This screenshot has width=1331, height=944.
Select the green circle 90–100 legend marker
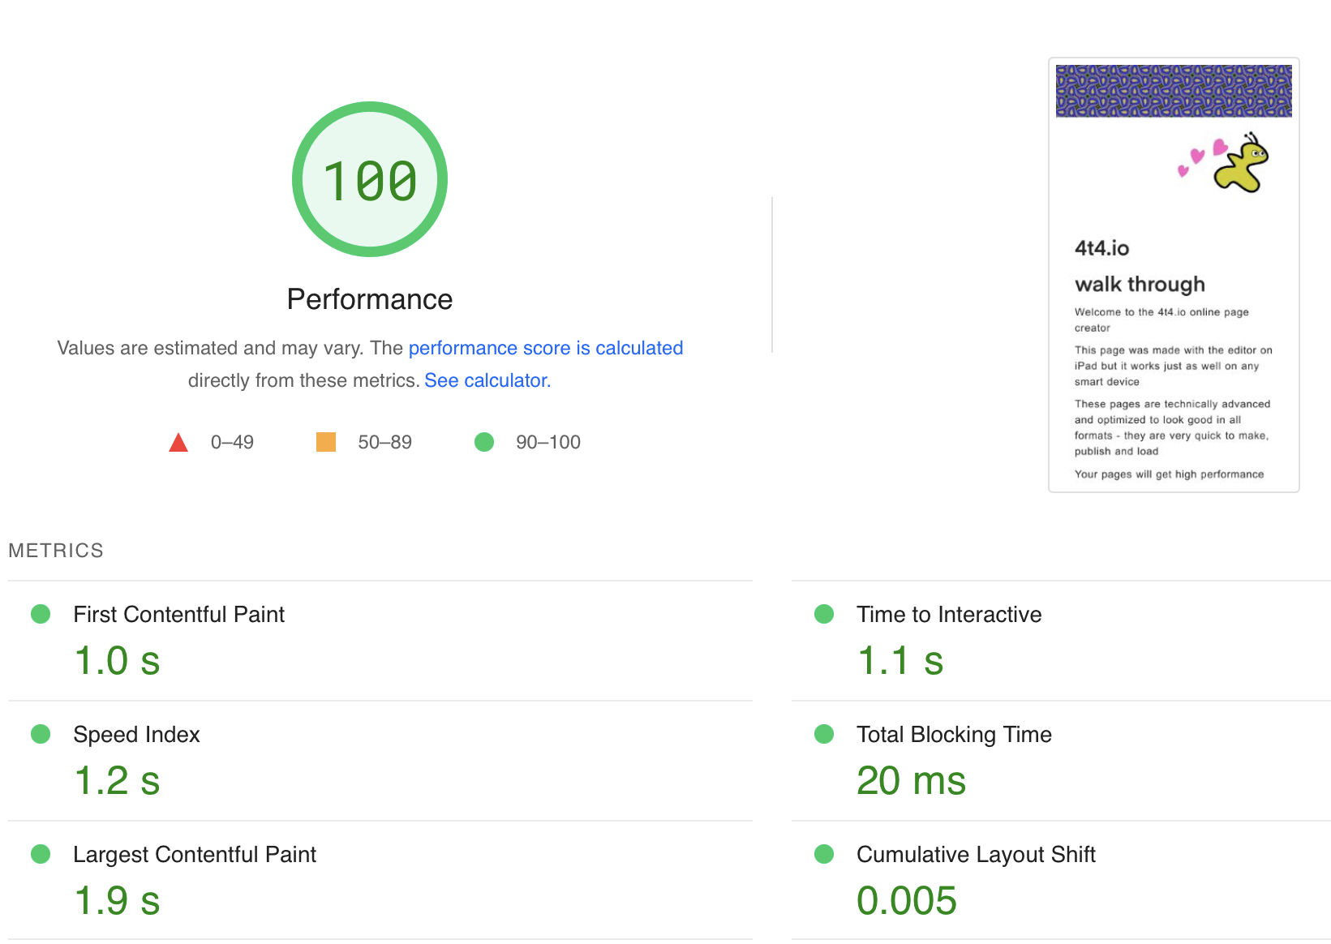pyautogui.click(x=484, y=442)
